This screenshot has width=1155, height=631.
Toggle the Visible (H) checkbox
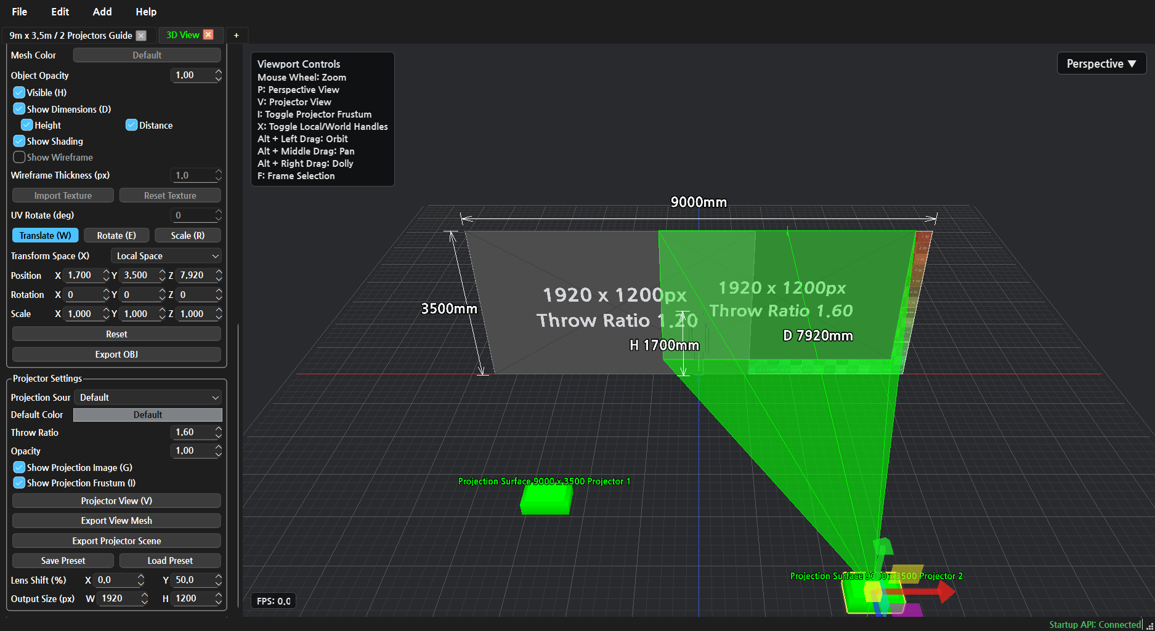pyautogui.click(x=19, y=92)
